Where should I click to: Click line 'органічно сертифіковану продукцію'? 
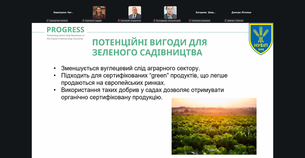click(x=112, y=97)
